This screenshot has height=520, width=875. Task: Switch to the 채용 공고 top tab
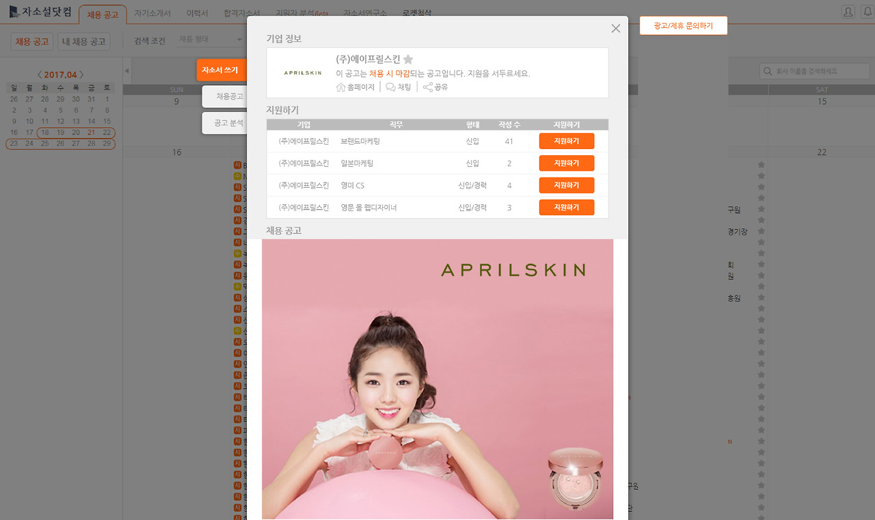(x=103, y=14)
